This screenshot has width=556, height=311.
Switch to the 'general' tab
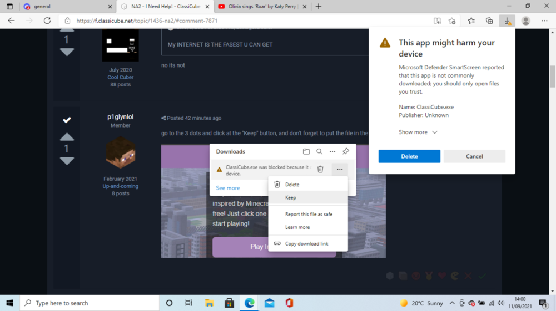[67, 6]
